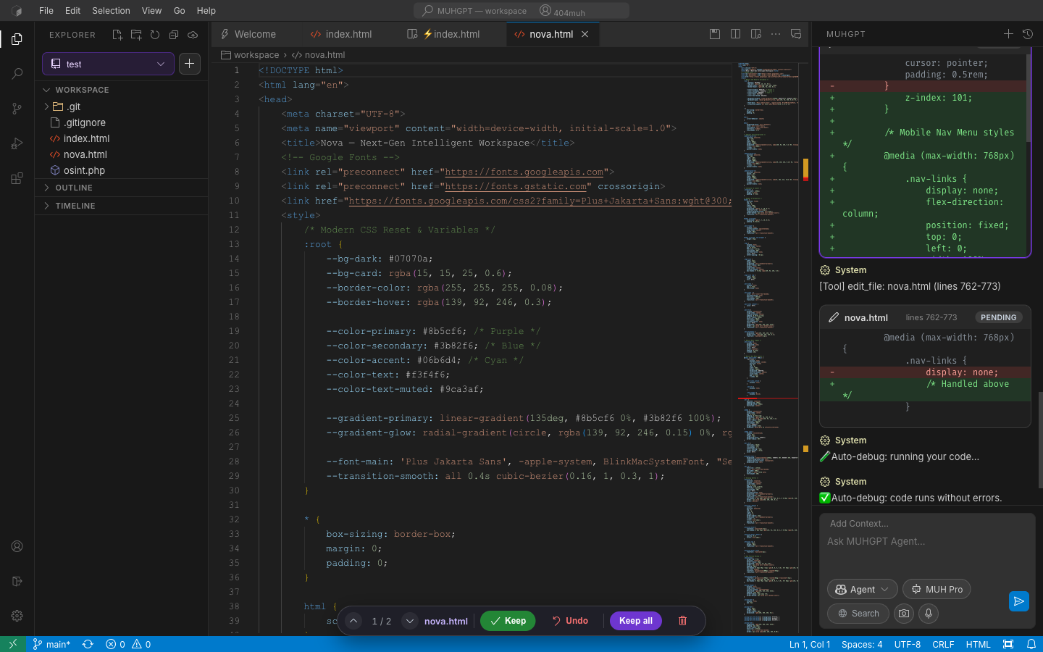Image resolution: width=1043 pixels, height=652 pixels.
Task: Collapse the WORKSPACE section
Action: tap(122, 90)
